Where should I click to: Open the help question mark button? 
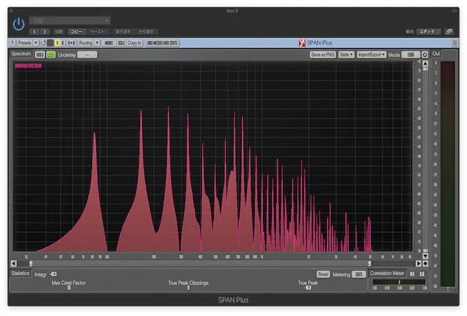(x=12, y=43)
